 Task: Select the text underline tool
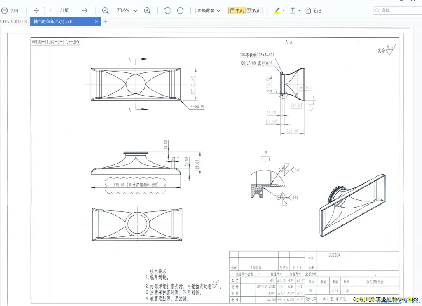pyautogui.click(x=293, y=10)
